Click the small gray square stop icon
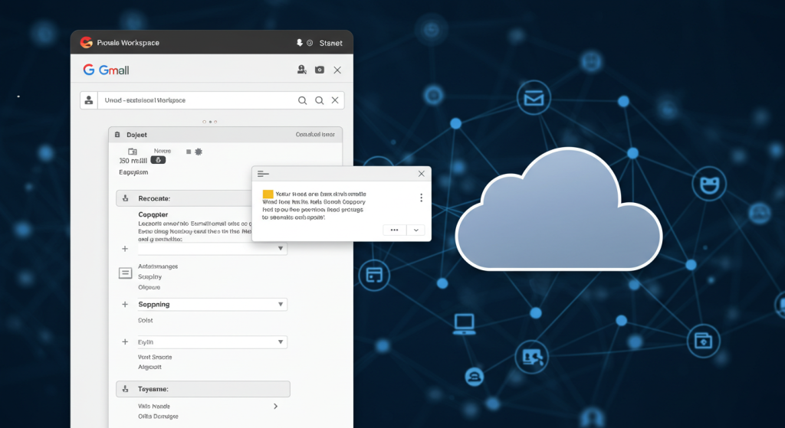Viewport: 785px width, 428px height. pyautogui.click(x=189, y=152)
